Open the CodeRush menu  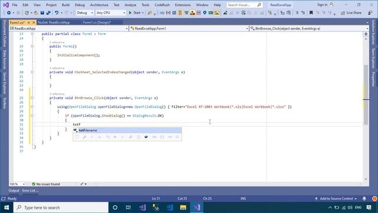(162, 5)
